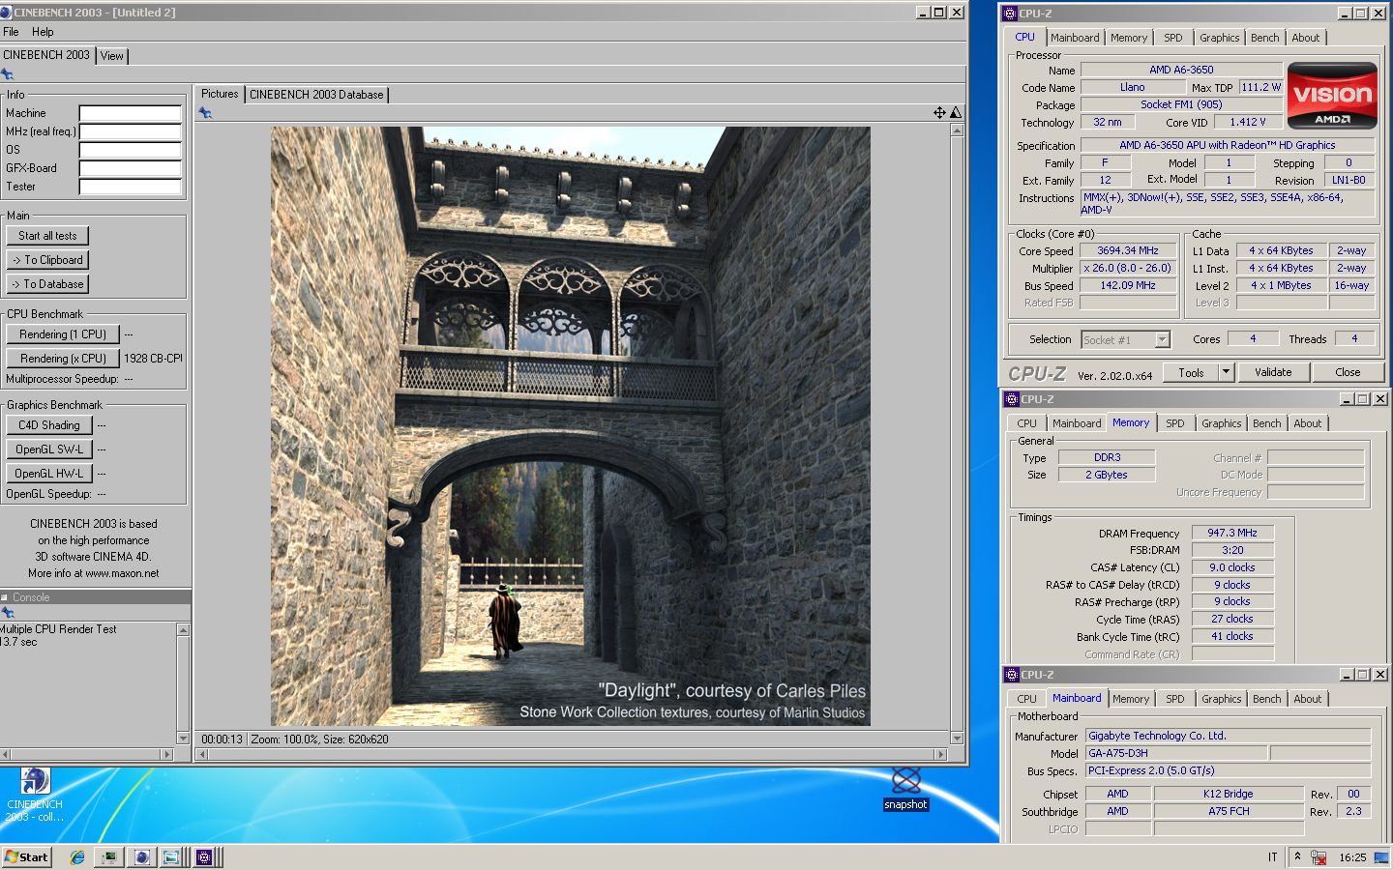Click the Close button in CPU-Z
This screenshot has width=1393, height=870.
[1348, 372]
